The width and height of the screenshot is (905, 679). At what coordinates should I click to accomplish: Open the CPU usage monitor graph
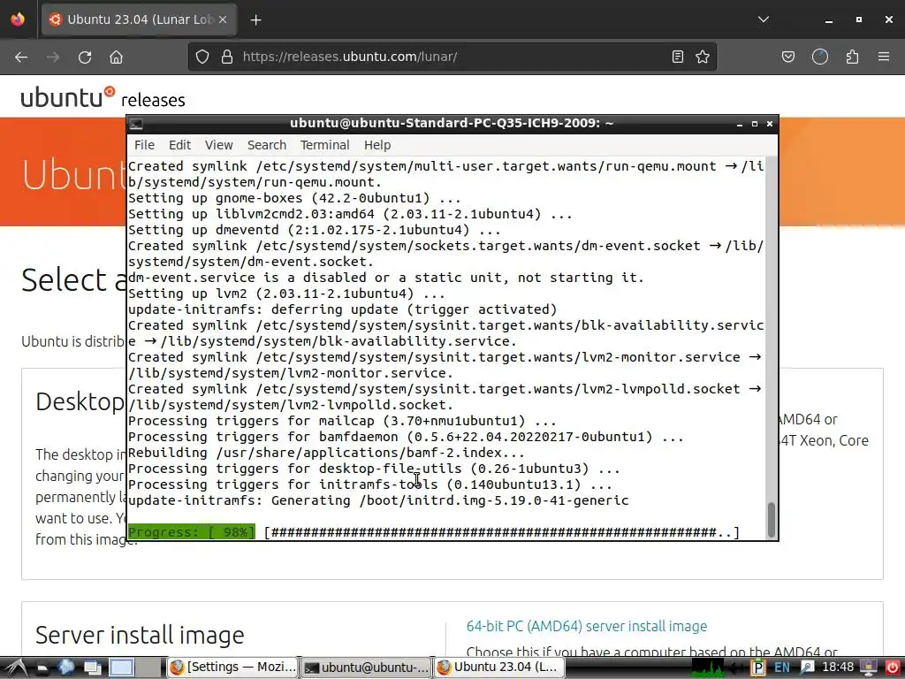pos(708,668)
